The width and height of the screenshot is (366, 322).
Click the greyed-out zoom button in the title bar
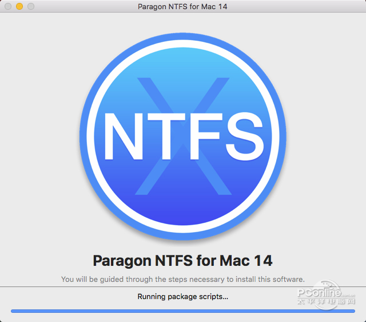(x=31, y=6)
